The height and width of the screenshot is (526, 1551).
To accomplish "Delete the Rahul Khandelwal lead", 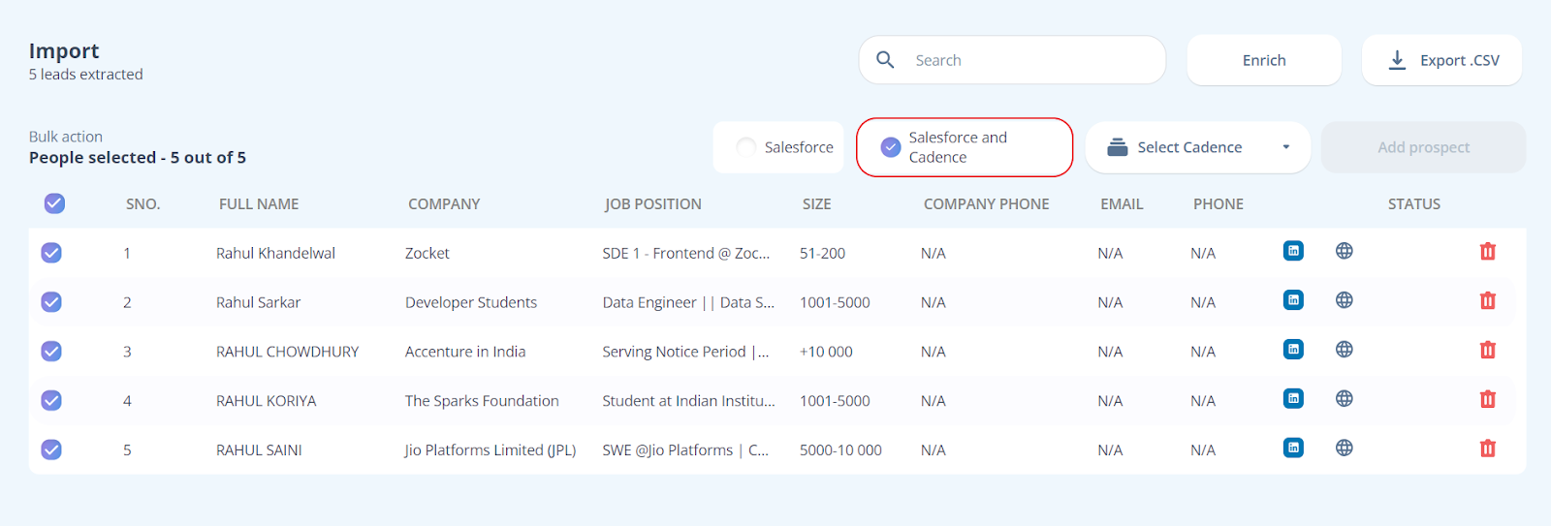I will click(x=1488, y=252).
